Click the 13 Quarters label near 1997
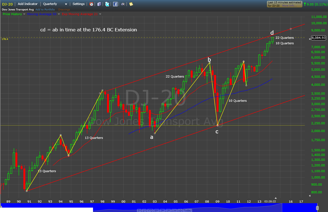Screen dimensions: 328x212 [94, 138]
